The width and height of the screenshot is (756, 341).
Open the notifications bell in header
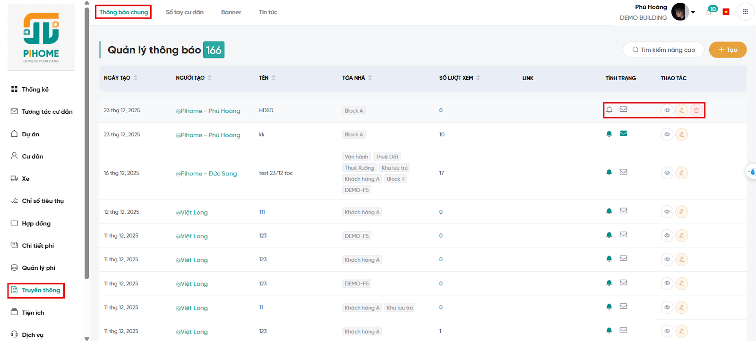point(709,12)
